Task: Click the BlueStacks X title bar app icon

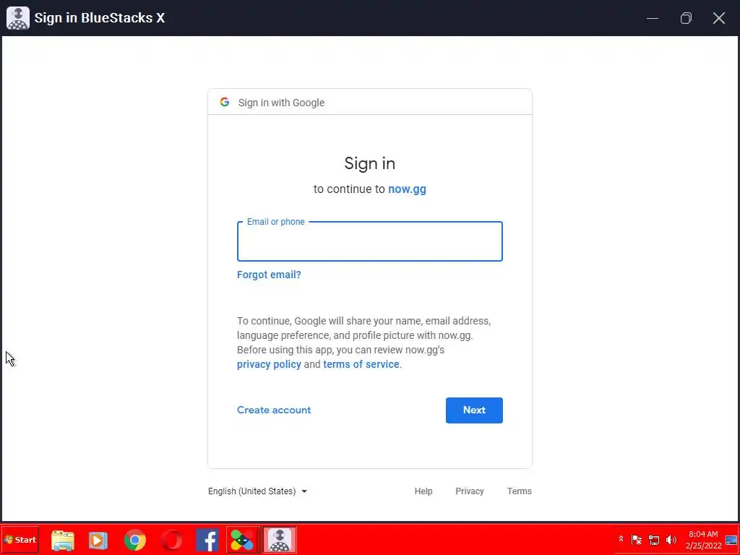Action: tap(18, 18)
